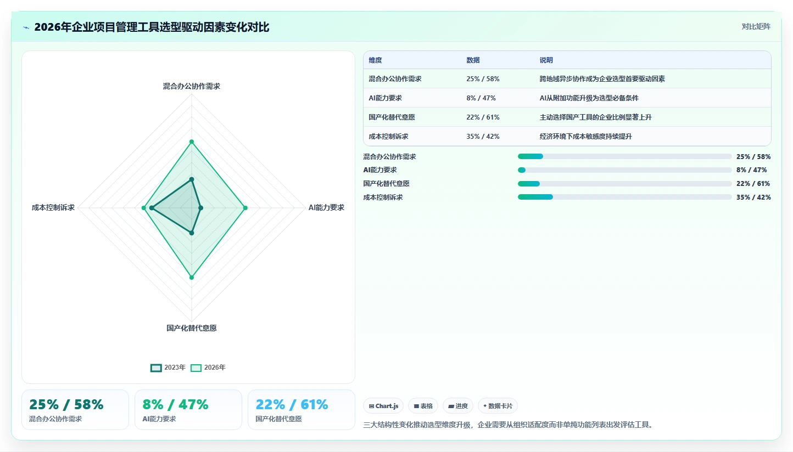
Task: Click 2023年 radar point on 国产化替代意愿 axis
Action: point(192,233)
